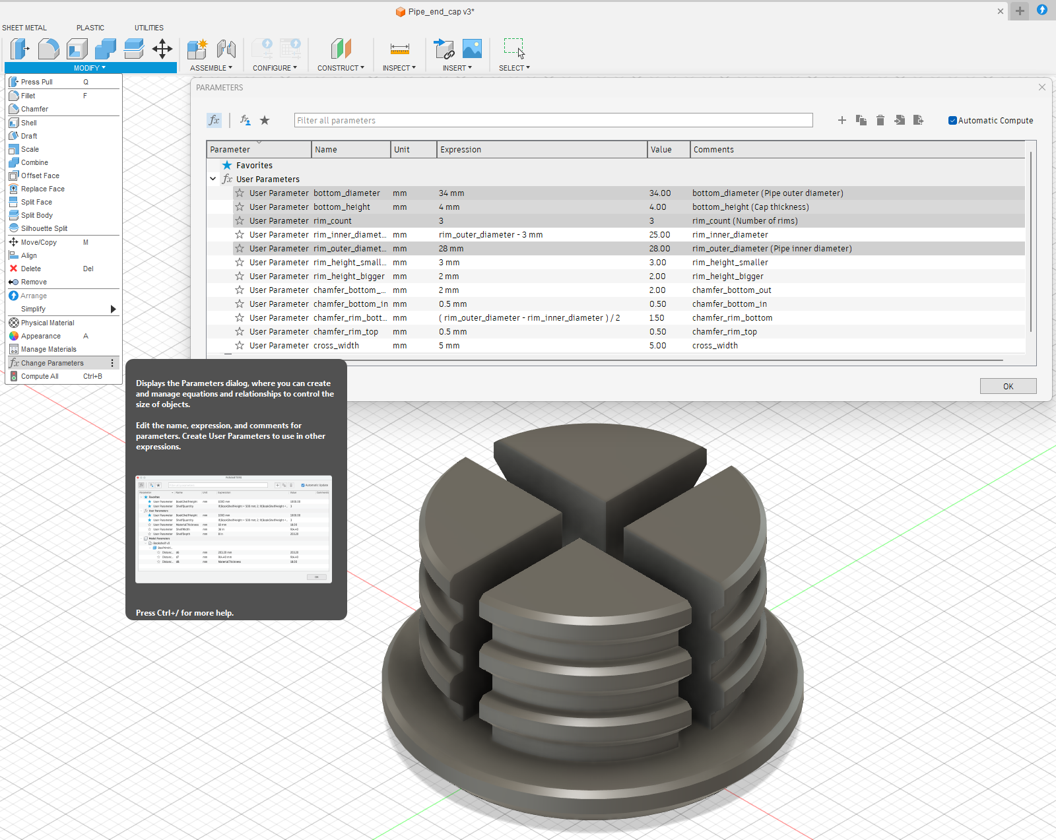Click the Insert Derive icon

(444, 49)
